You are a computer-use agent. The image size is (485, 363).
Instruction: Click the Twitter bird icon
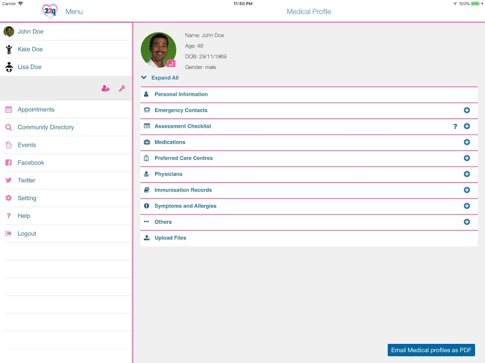[x=9, y=180]
